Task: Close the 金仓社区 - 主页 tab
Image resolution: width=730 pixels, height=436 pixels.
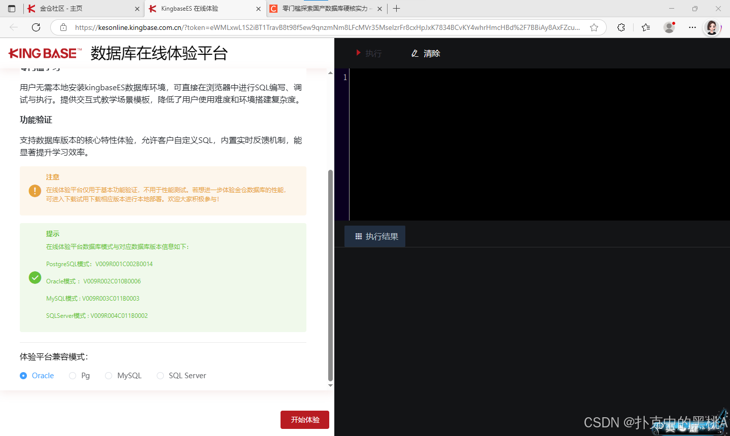Action: tap(137, 9)
